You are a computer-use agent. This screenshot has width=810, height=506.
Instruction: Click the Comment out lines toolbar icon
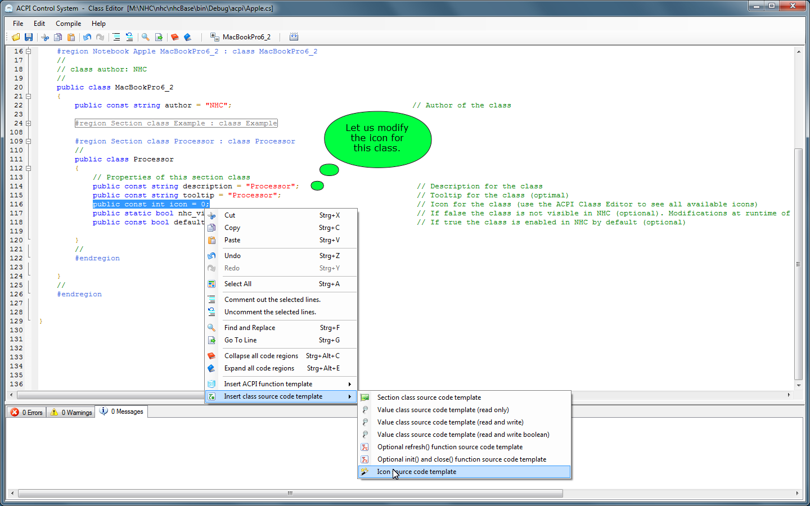click(x=116, y=37)
